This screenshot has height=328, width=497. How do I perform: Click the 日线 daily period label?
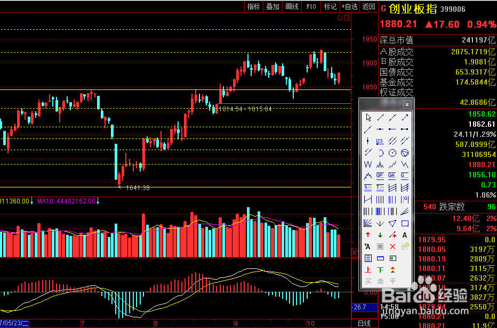[364, 323]
